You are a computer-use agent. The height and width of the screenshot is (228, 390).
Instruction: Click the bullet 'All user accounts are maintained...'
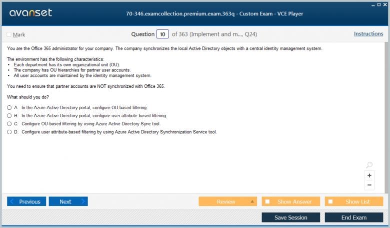82,76
